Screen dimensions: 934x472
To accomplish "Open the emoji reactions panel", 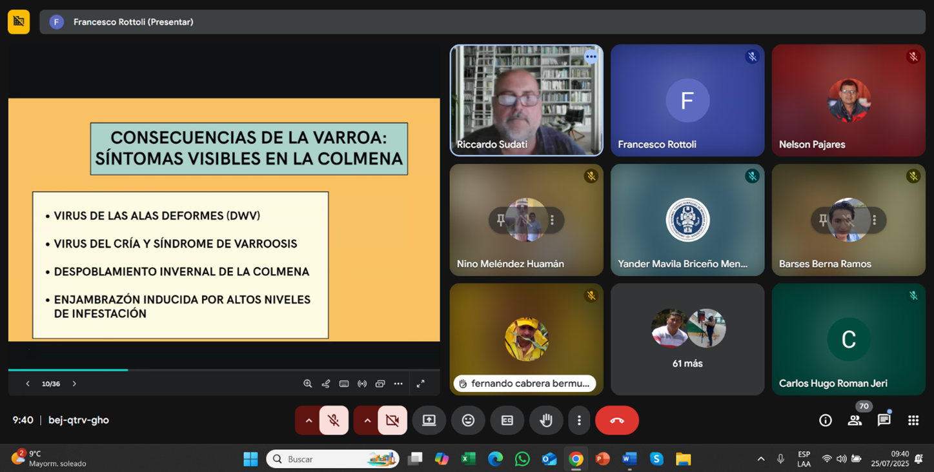I will tap(468, 420).
